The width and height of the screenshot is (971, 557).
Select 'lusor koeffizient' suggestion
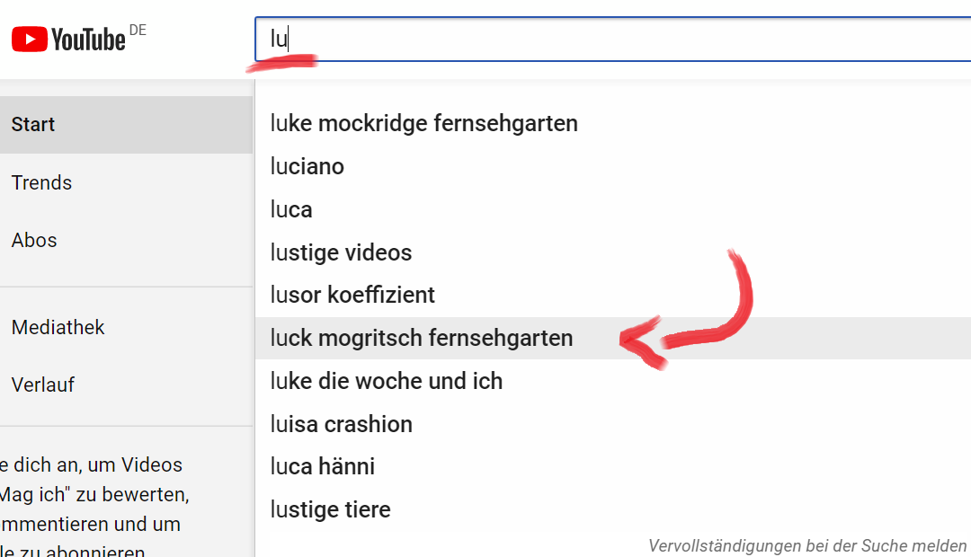(x=352, y=295)
